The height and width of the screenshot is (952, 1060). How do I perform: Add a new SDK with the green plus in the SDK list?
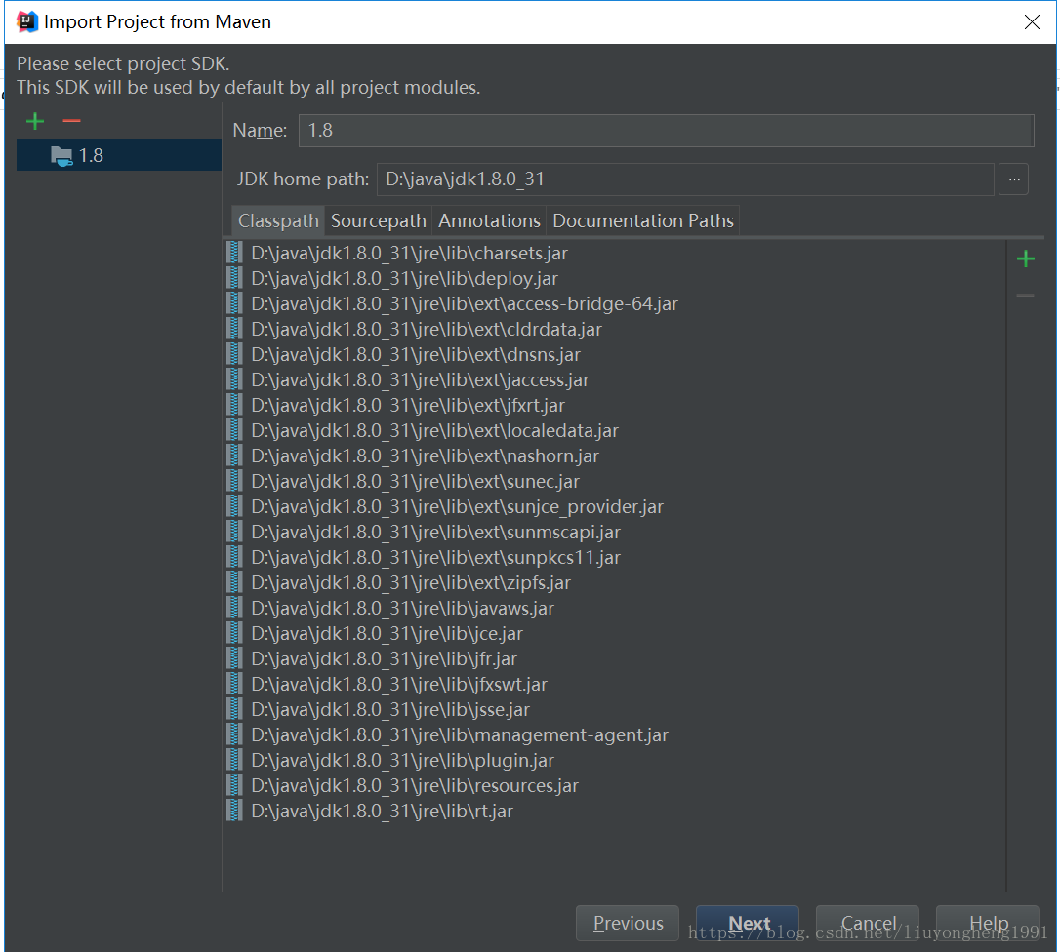(35, 121)
